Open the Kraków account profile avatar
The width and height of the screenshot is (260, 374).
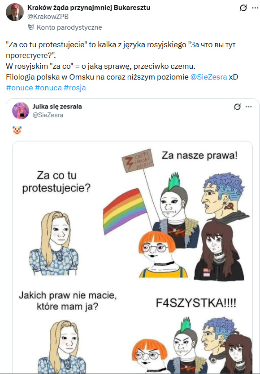pos(15,12)
